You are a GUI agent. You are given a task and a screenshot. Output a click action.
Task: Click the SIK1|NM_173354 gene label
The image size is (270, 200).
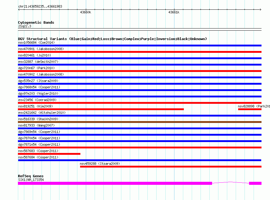(31, 180)
